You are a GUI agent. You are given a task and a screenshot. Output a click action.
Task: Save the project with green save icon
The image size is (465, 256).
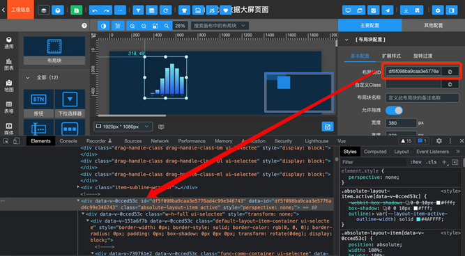pyautogui.click(x=76, y=10)
